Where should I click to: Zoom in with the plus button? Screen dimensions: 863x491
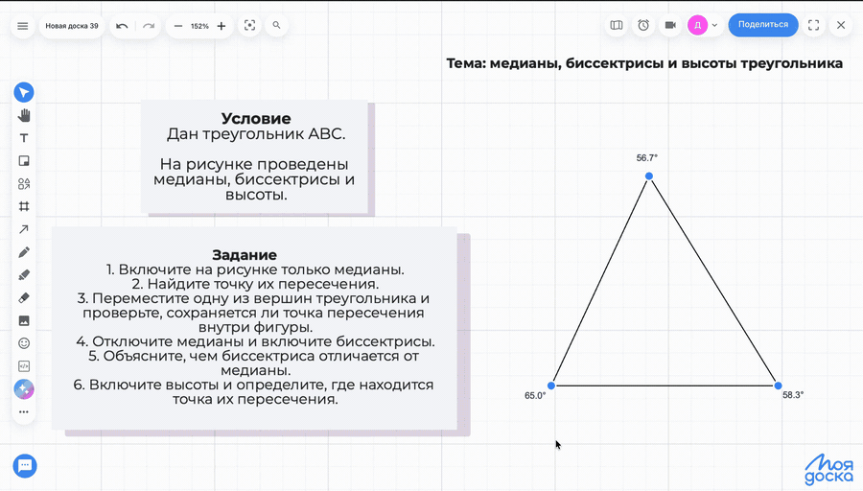point(222,26)
